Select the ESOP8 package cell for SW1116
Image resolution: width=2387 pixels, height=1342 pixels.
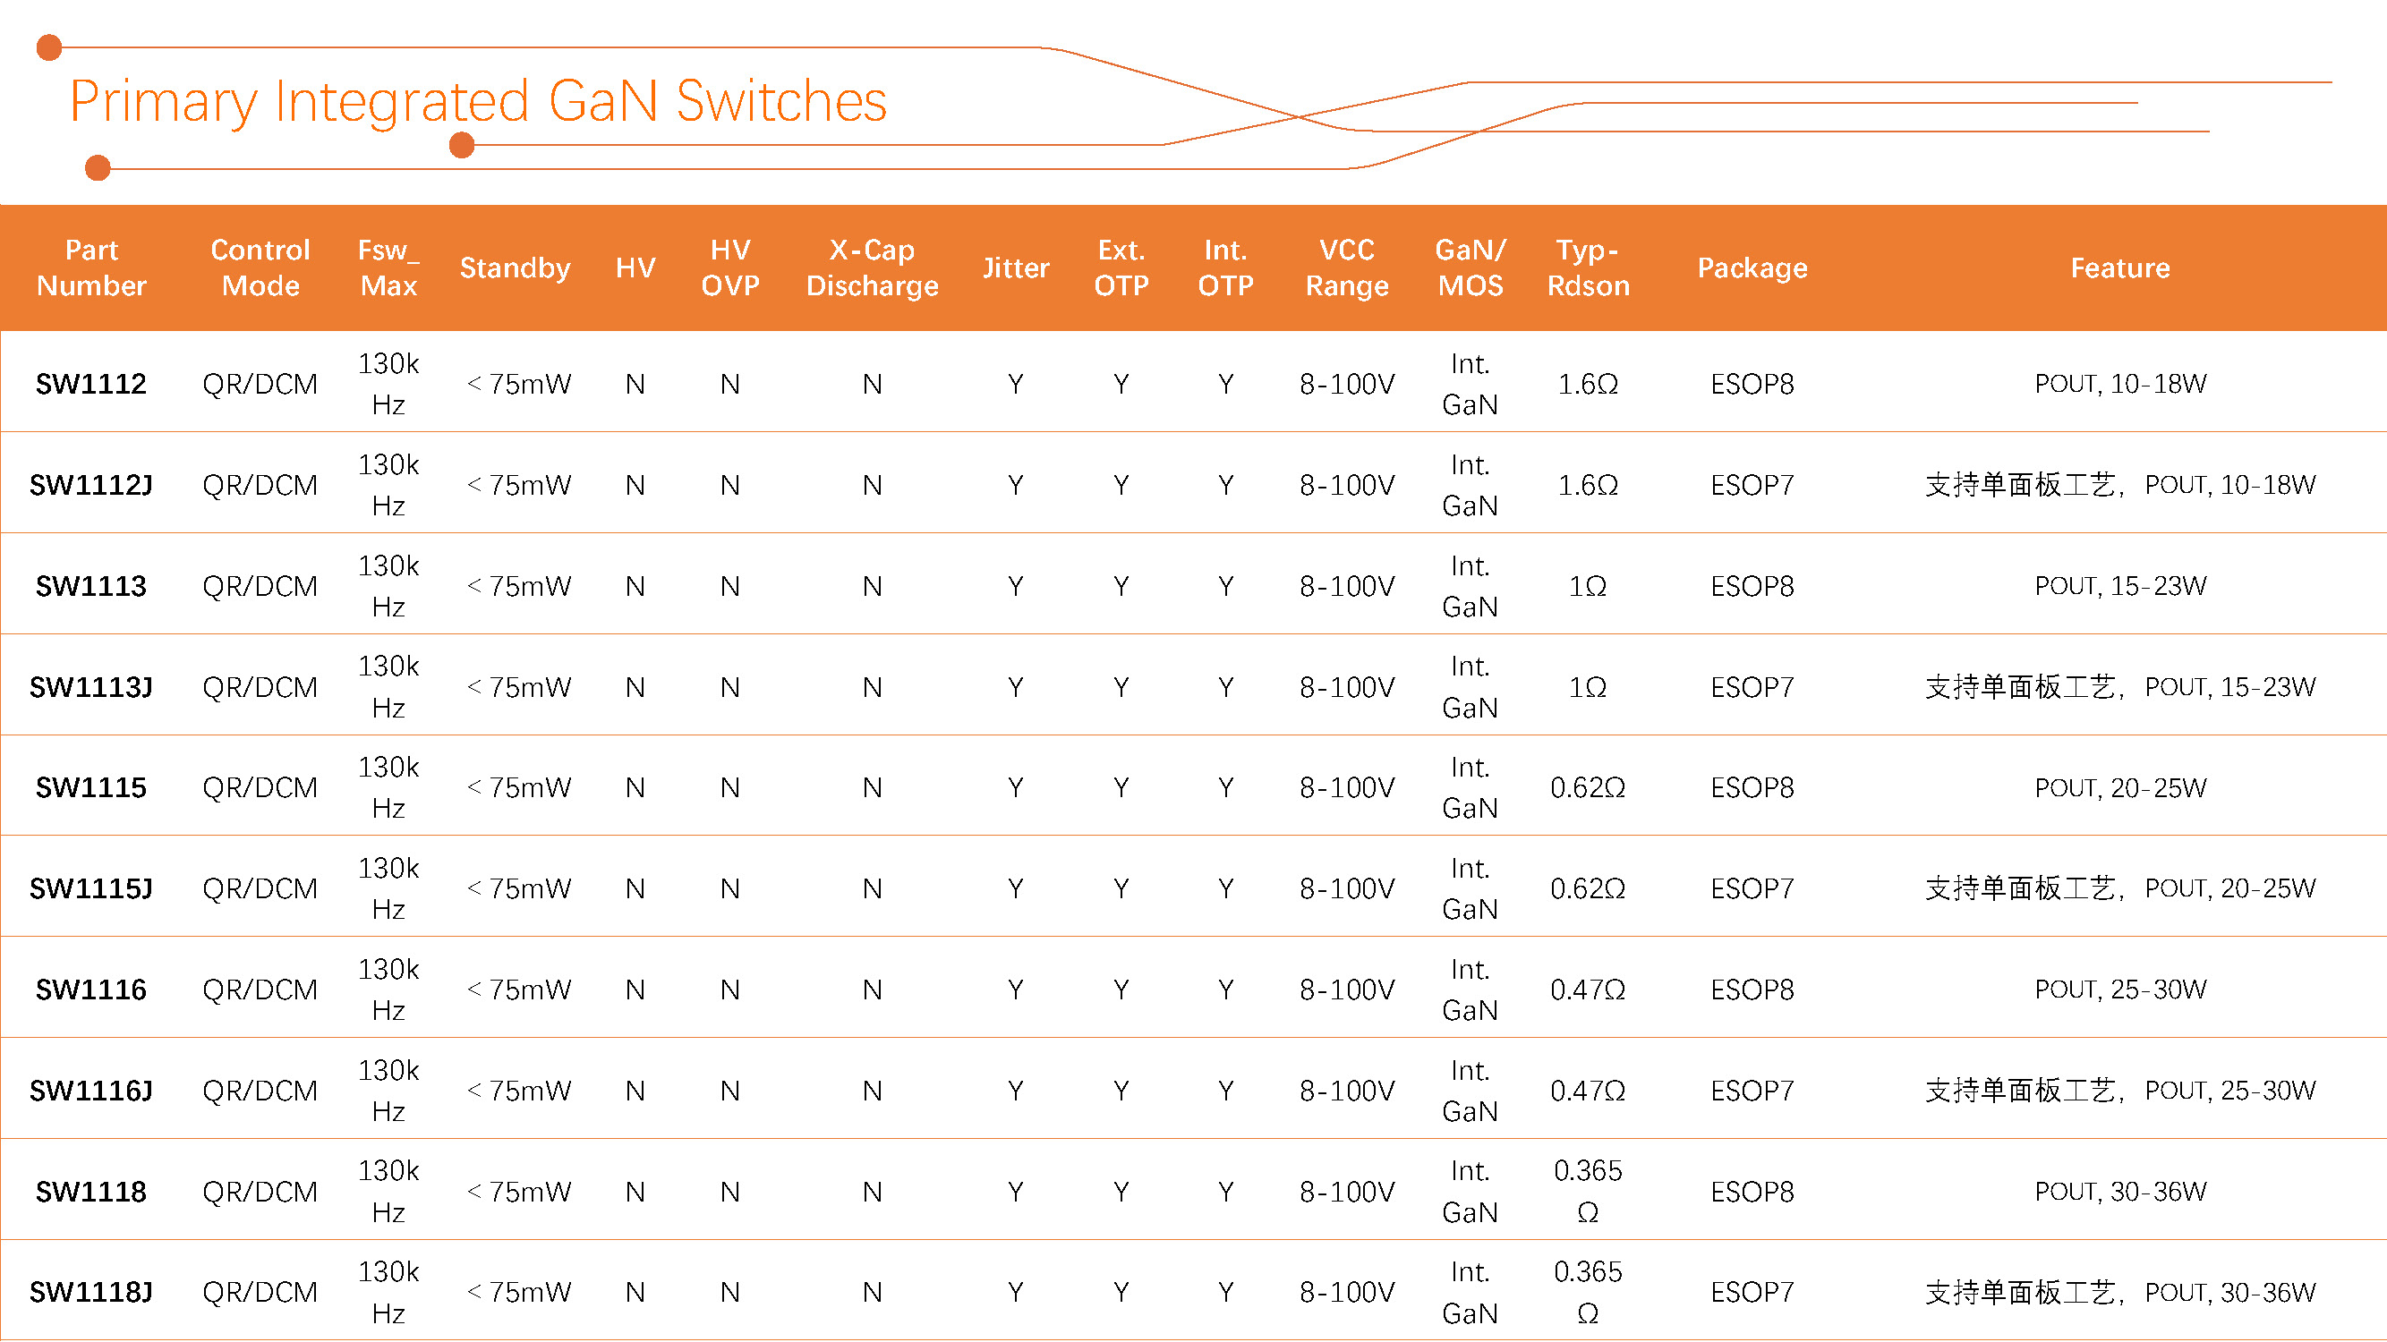click(x=1752, y=989)
